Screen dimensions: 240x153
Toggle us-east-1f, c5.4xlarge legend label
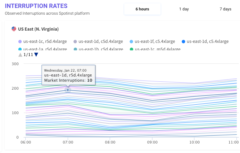pos(155,42)
